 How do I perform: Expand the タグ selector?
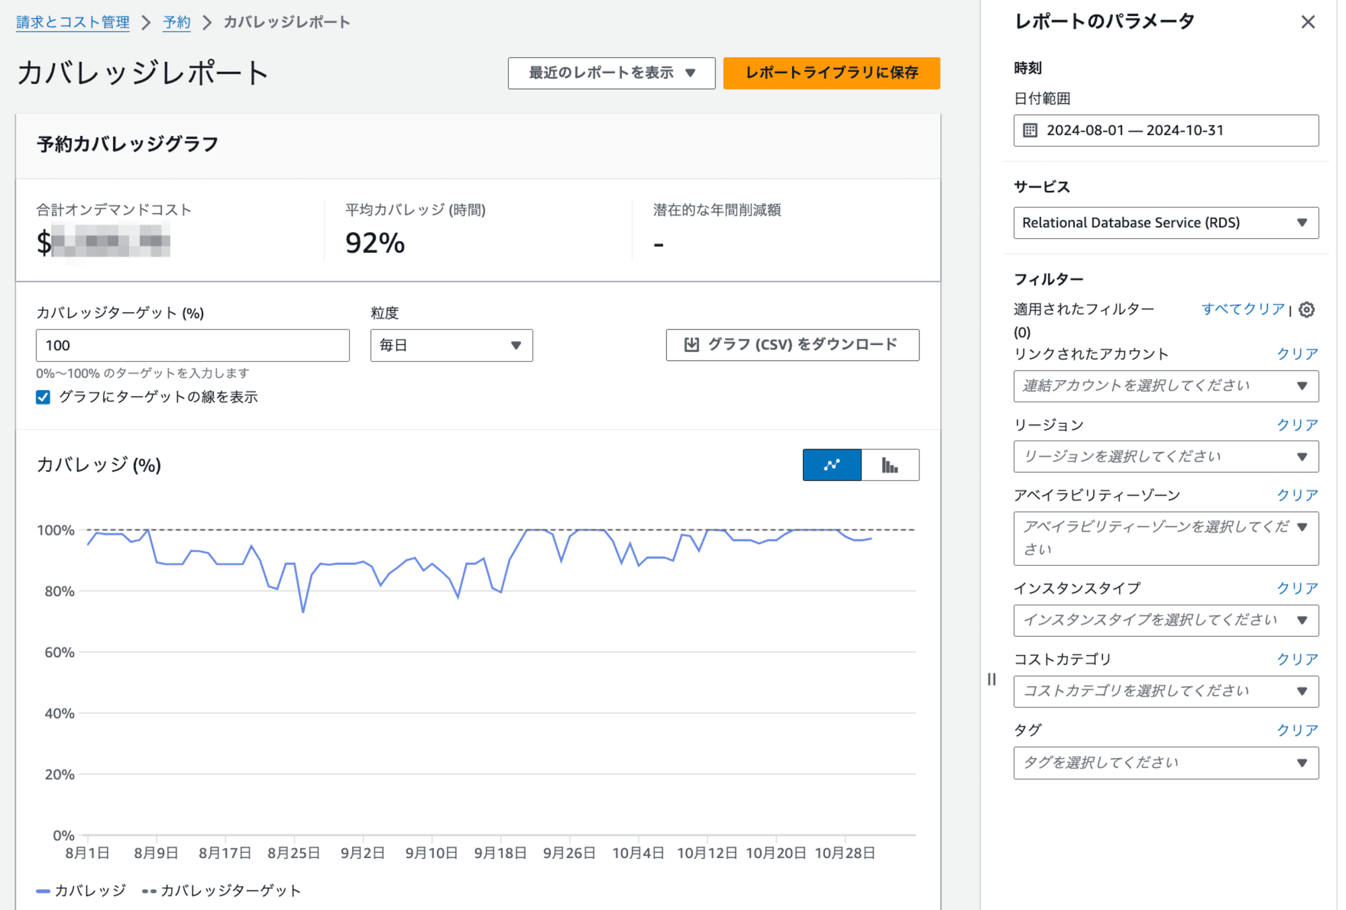coord(1166,763)
